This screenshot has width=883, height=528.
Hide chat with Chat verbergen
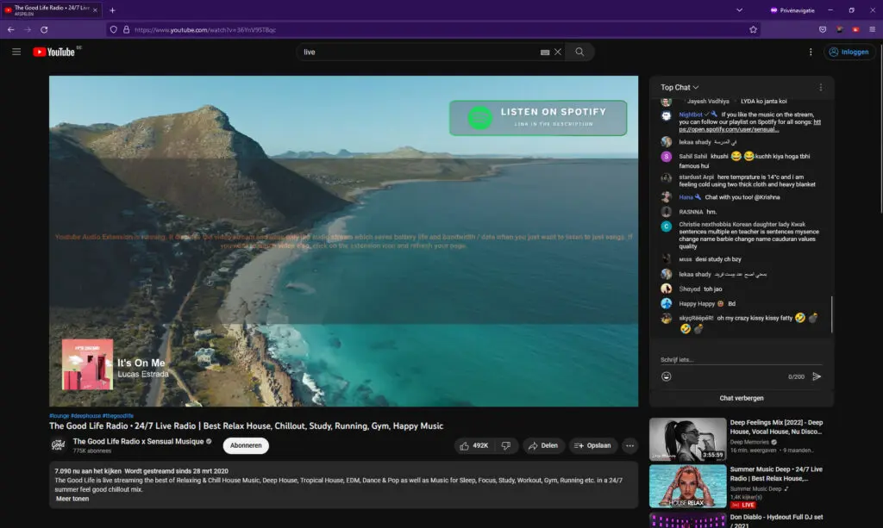pos(741,398)
